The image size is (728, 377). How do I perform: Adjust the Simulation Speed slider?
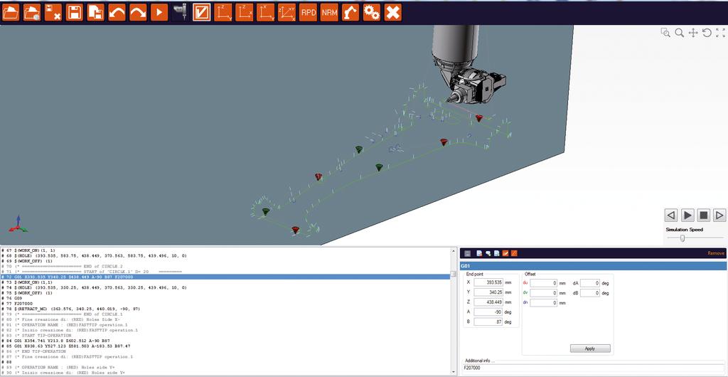tap(682, 238)
